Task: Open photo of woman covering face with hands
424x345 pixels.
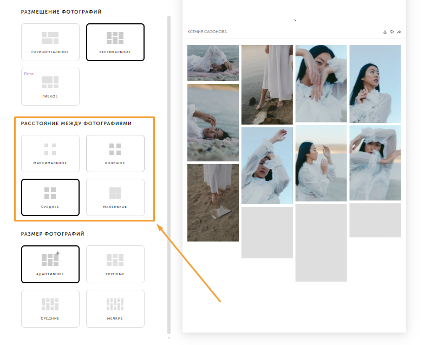Action: point(321,84)
